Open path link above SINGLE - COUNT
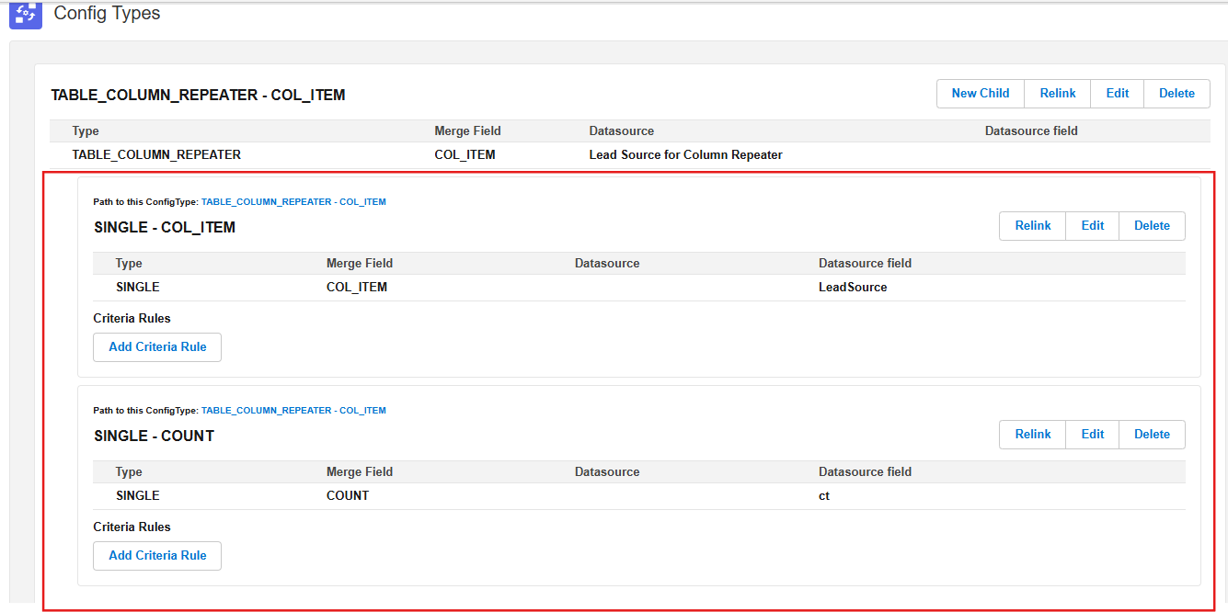 (x=293, y=411)
